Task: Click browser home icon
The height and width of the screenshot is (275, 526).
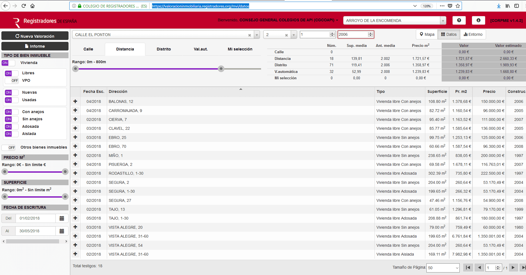Action: (x=32, y=6)
